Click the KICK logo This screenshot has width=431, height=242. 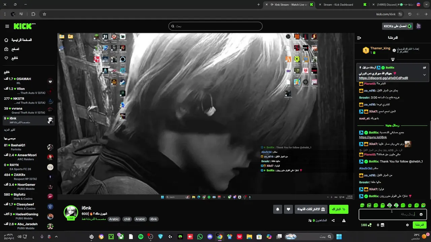tap(25, 26)
